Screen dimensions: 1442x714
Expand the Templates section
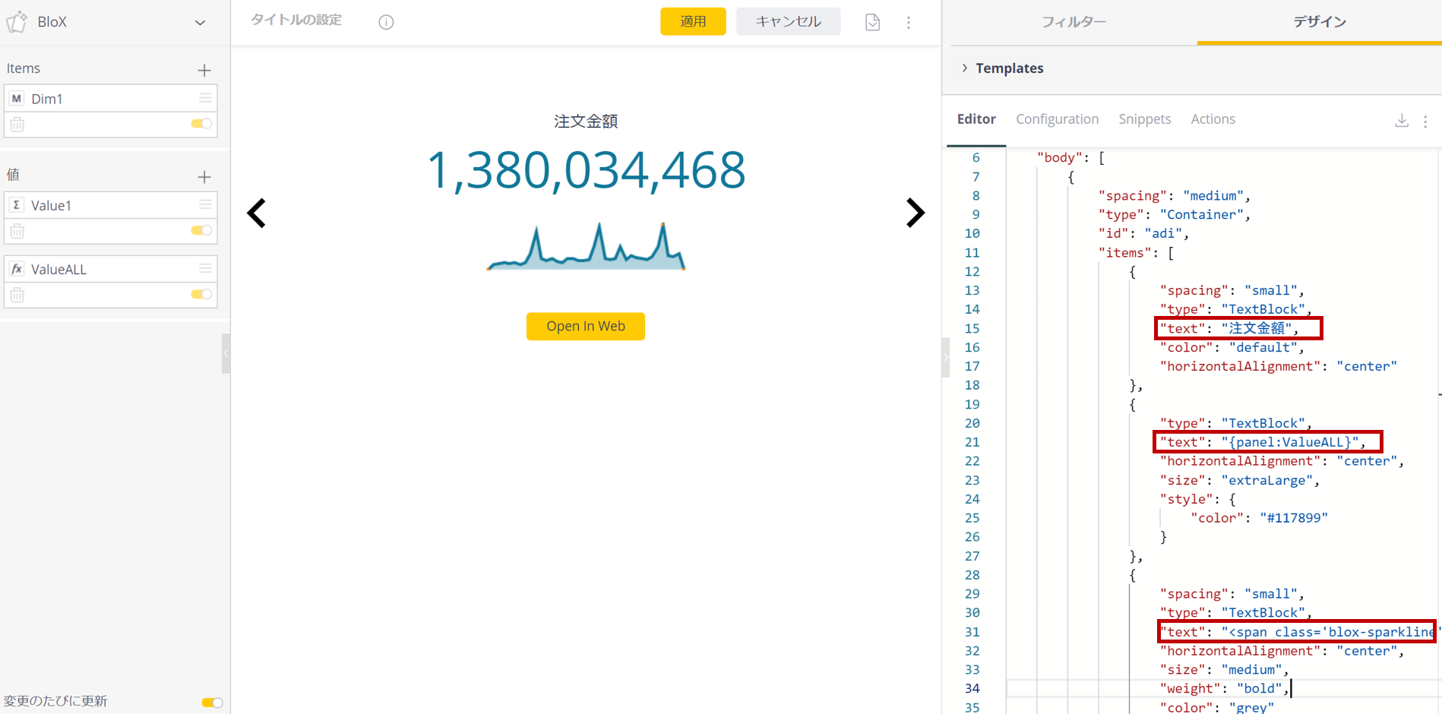tap(965, 68)
